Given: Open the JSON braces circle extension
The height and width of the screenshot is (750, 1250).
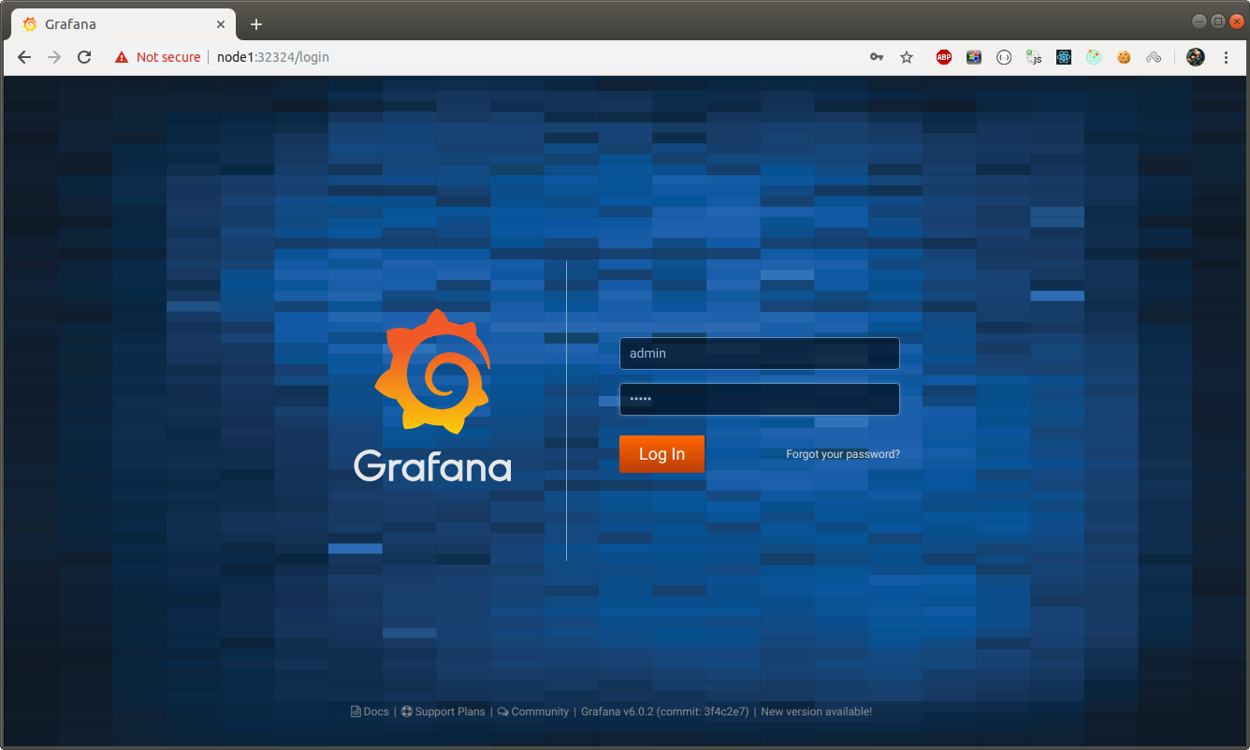Looking at the screenshot, I should tap(1004, 57).
